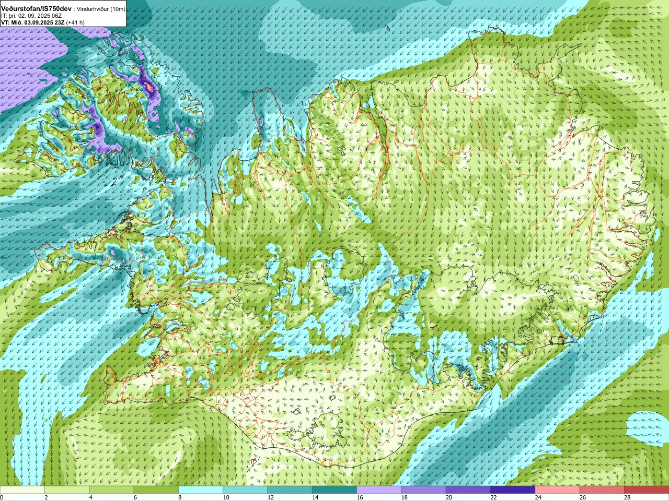The image size is (669, 501).
Task: Select the 'VT: Mið. 03.09.2025 23Z' line
Action: click(33, 22)
